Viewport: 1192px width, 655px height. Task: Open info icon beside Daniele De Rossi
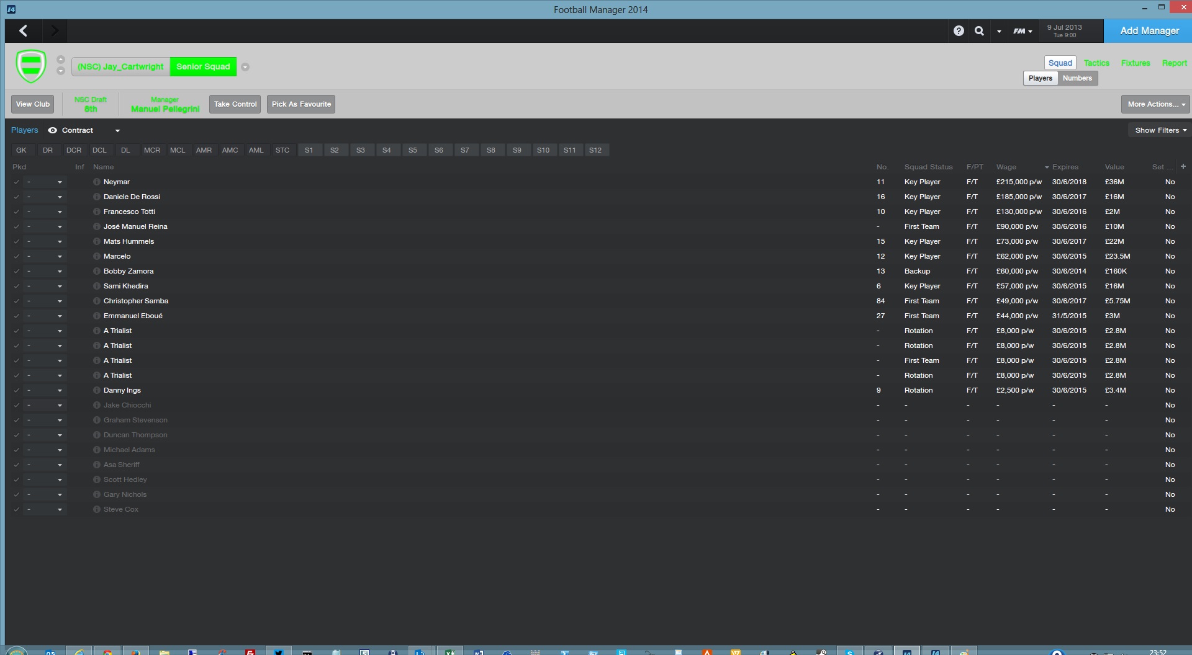click(x=97, y=197)
